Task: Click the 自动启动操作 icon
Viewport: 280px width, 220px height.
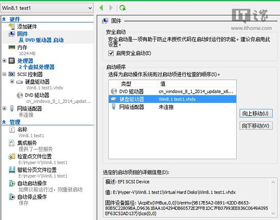Action: [12, 183]
